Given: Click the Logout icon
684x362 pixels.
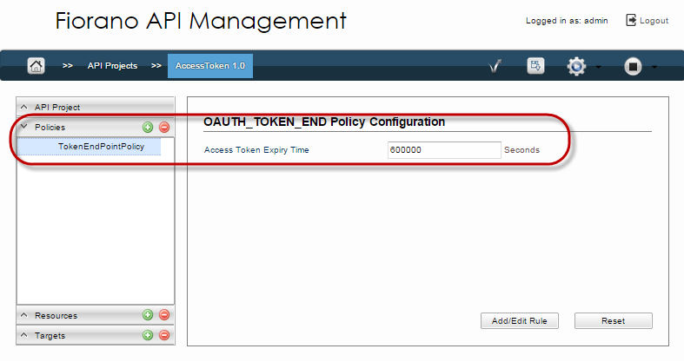Looking at the screenshot, I should pyautogui.click(x=631, y=20).
